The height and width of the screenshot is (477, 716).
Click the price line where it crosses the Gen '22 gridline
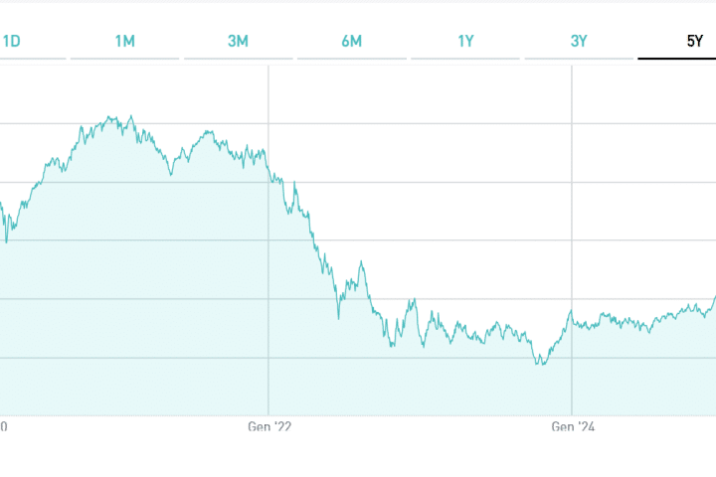268,171
